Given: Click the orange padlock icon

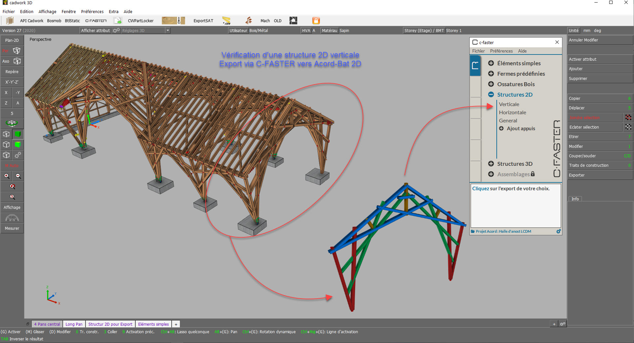Looking at the screenshot, I should click(x=316, y=20).
